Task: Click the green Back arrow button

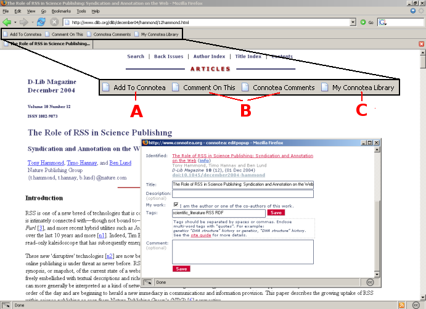Action: (7, 22)
